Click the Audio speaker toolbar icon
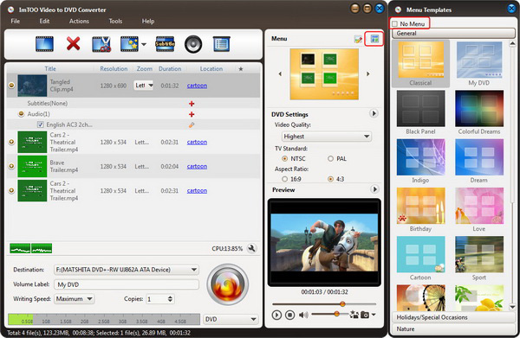 [193, 44]
